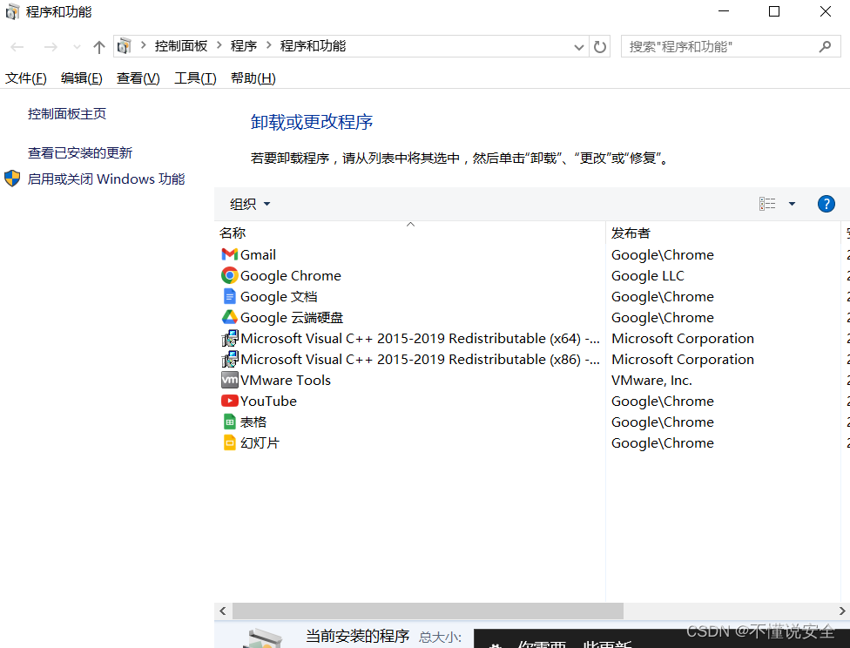
Task: Click the Gmail app icon
Action: coord(230,254)
